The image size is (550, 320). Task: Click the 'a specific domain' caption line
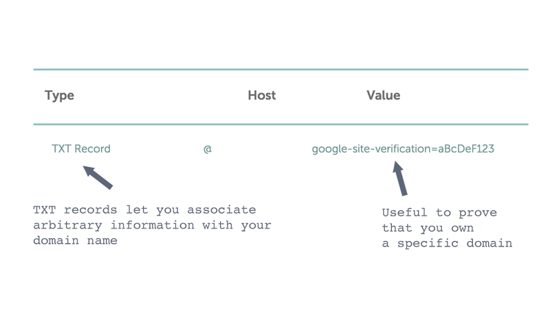pyautogui.click(x=447, y=243)
